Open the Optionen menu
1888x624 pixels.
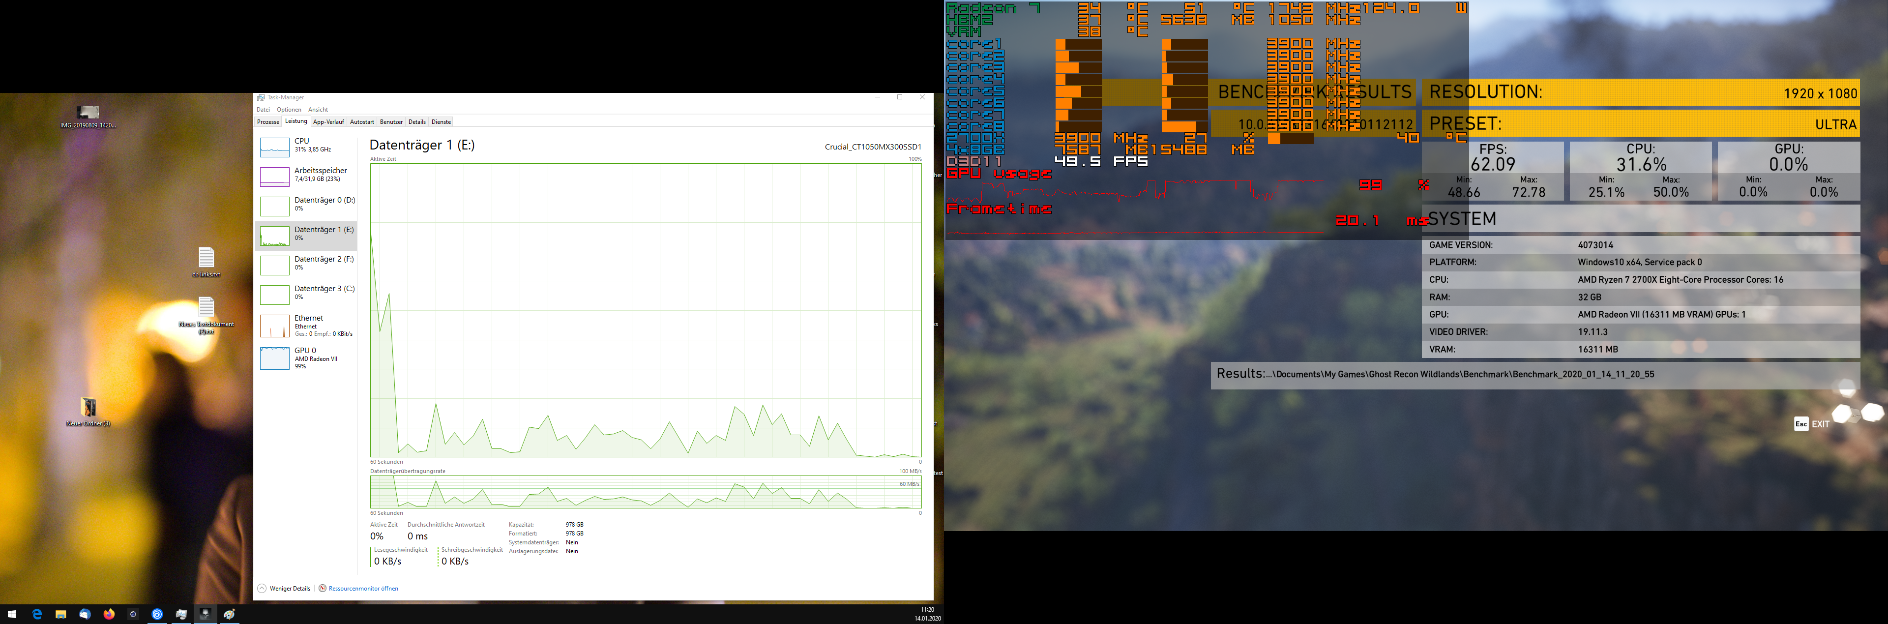tap(289, 109)
